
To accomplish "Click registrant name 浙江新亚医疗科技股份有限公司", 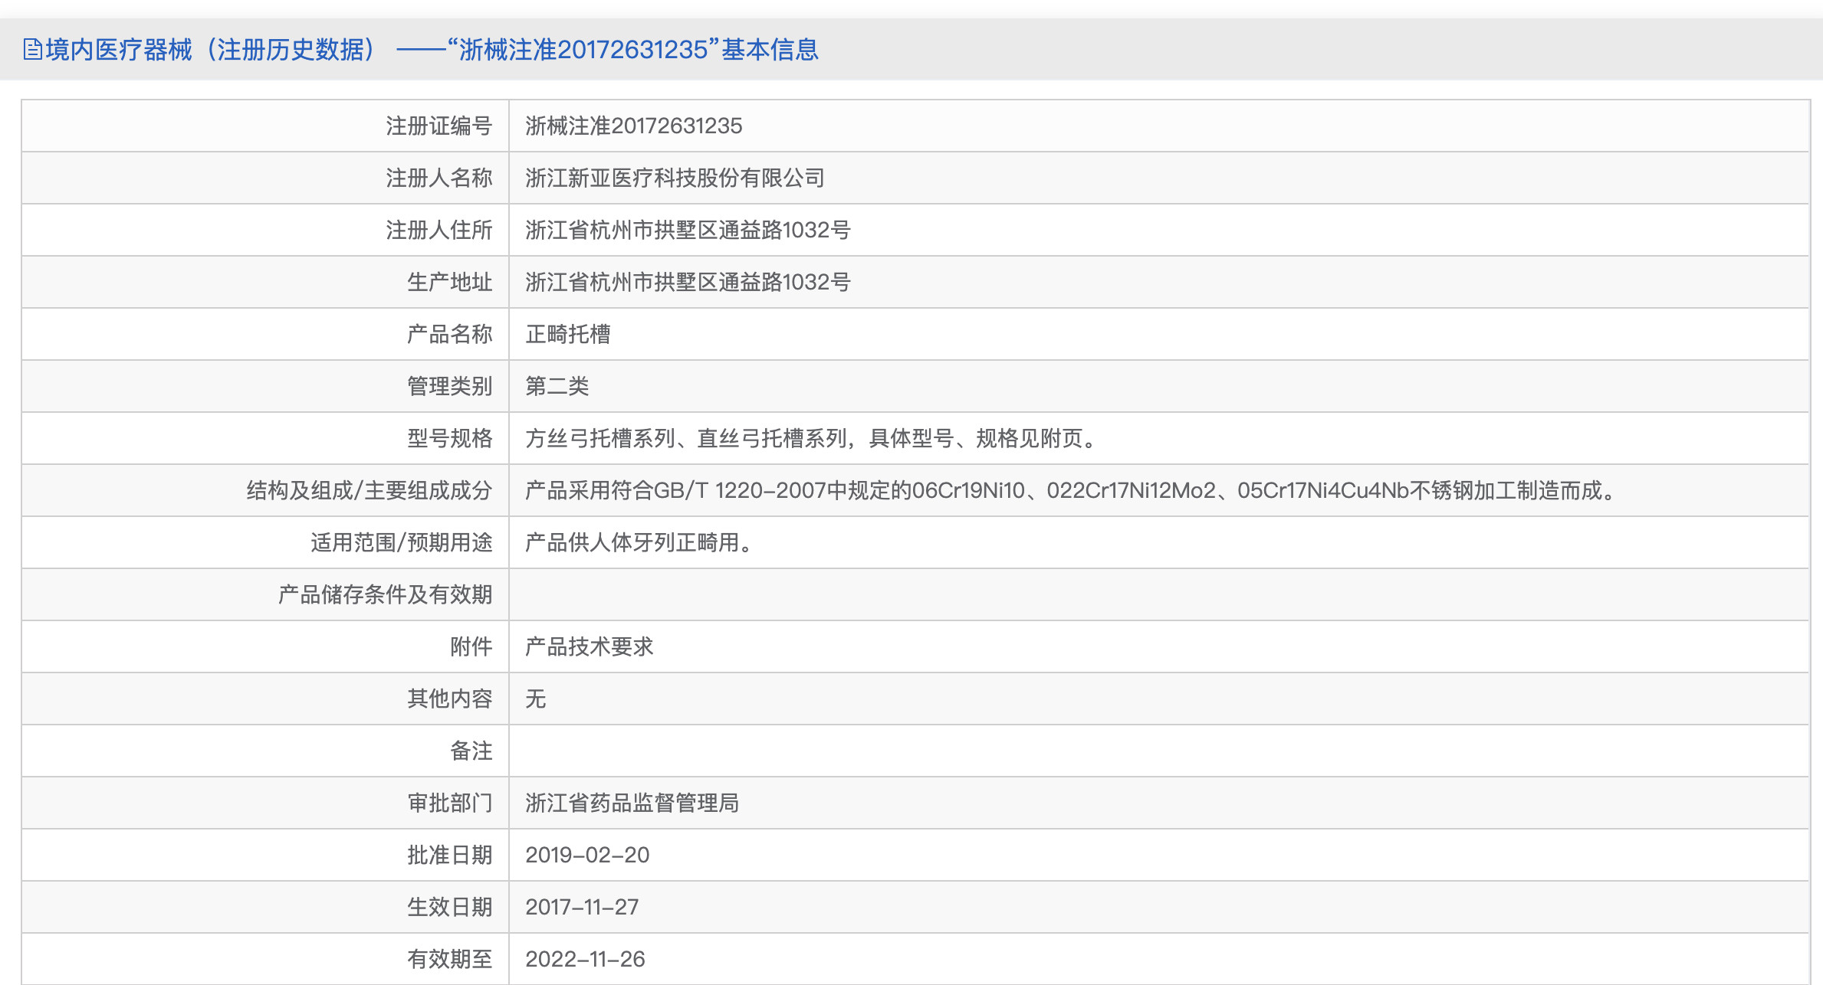I will click(675, 178).
